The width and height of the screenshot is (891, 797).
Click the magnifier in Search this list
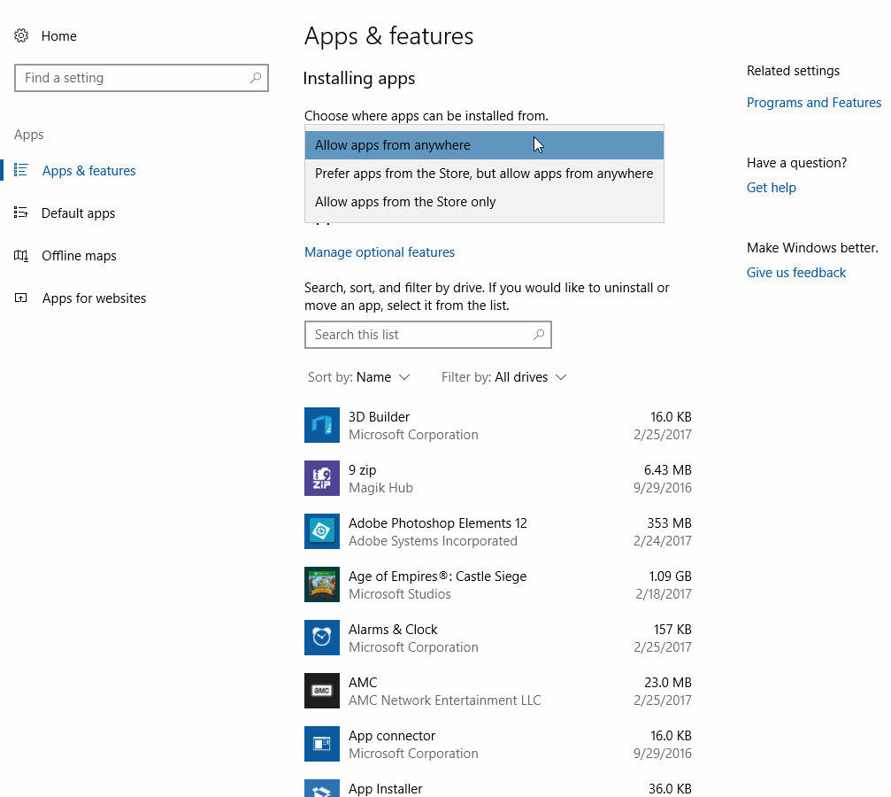coord(539,335)
